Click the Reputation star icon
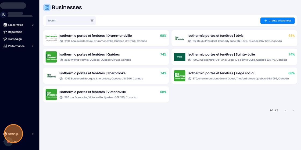This screenshot has width=301, height=150. click(x=5, y=32)
